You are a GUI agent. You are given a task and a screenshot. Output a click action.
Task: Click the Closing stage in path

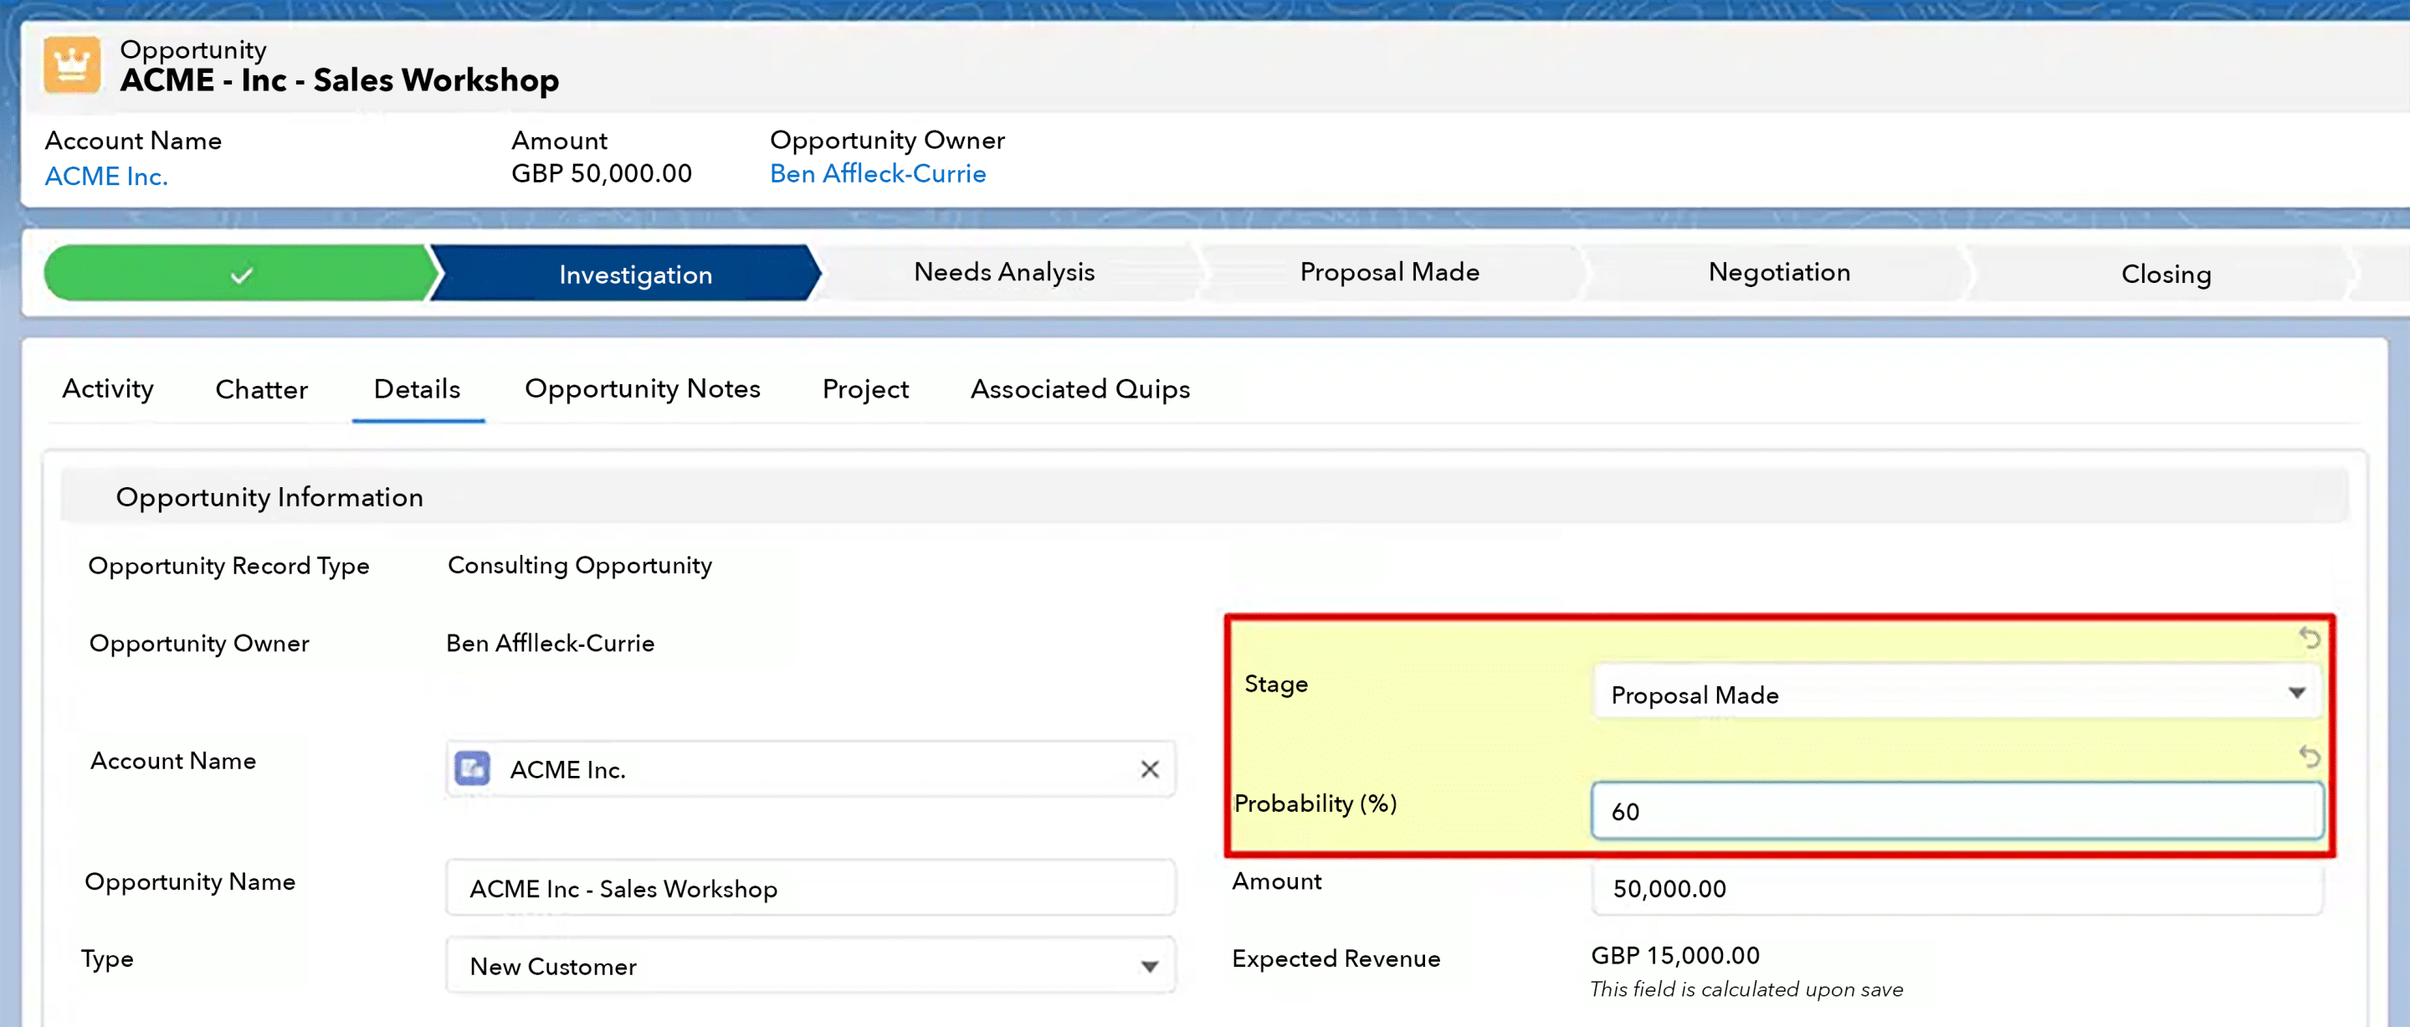(x=2165, y=275)
